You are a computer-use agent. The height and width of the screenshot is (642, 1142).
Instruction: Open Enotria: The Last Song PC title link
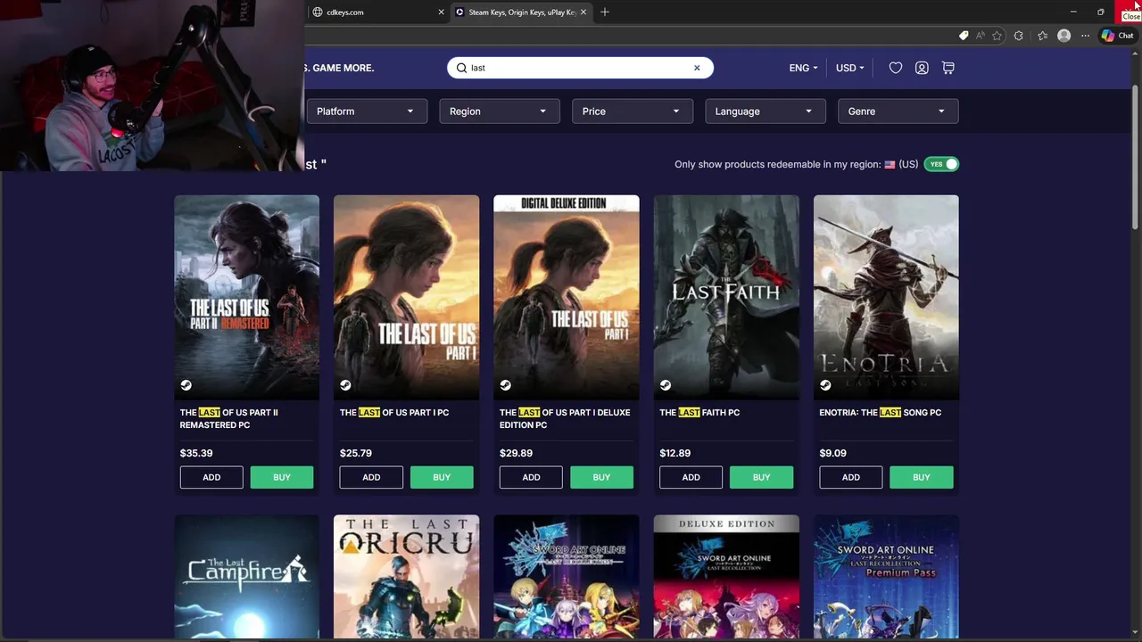point(881,412)
